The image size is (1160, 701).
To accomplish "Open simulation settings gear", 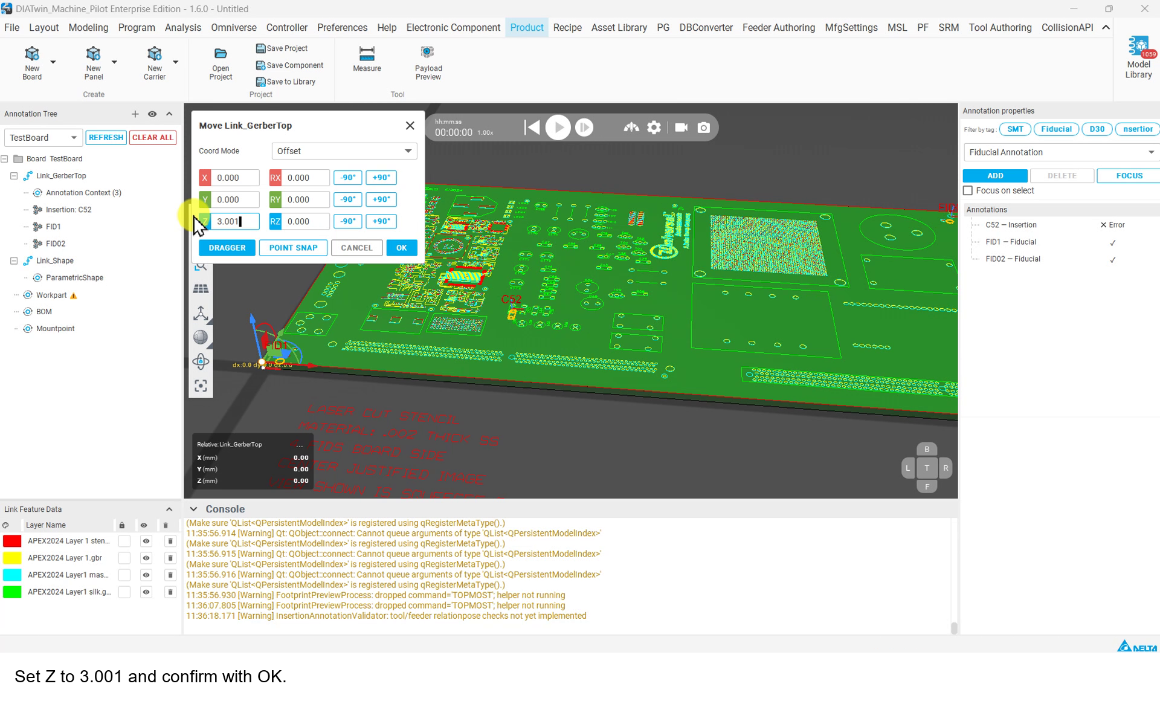I will click(654, 128).
